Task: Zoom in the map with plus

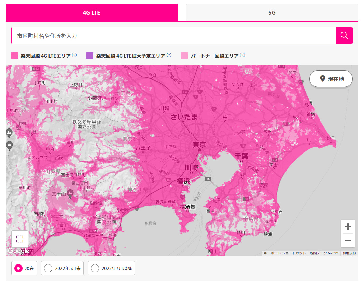Action: [x=348, y=227]
